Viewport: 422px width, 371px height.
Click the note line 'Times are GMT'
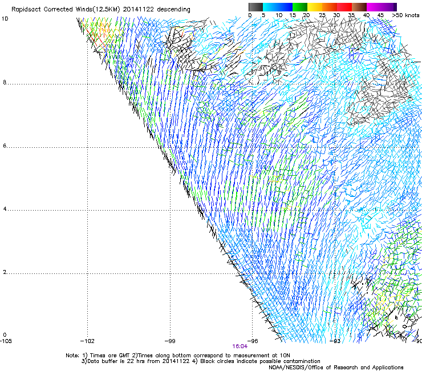(109, 356)
